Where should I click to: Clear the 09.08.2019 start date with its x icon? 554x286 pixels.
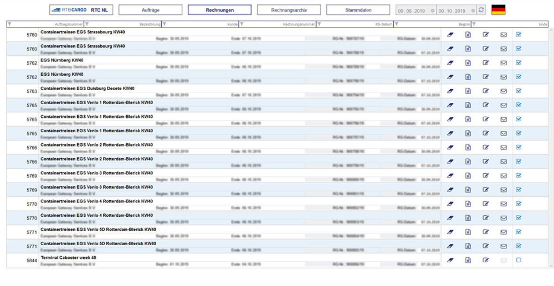(x=432, y=11)
